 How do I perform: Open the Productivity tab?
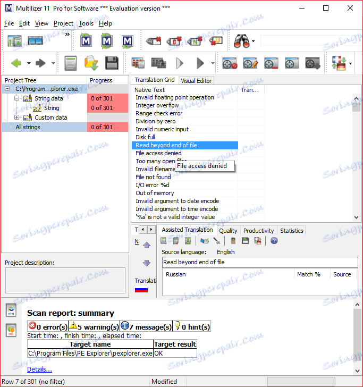(x=259, y=231)
